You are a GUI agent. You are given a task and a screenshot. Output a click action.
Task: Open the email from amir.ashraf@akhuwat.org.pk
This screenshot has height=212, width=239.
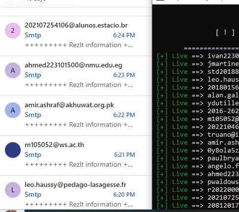[76, 116]
